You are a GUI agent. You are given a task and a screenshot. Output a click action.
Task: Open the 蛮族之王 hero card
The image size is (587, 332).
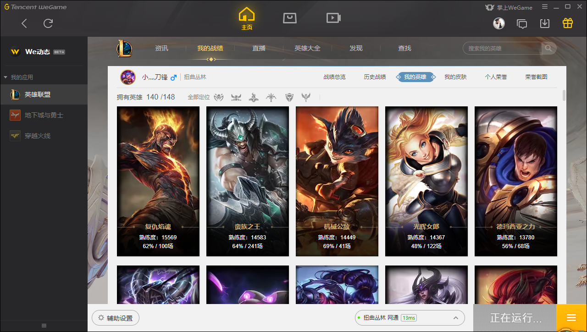(x=248, y=181)
